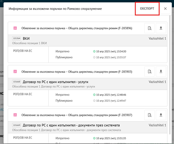Download document F-283907

pyautogui.click(x=161, y=115)
